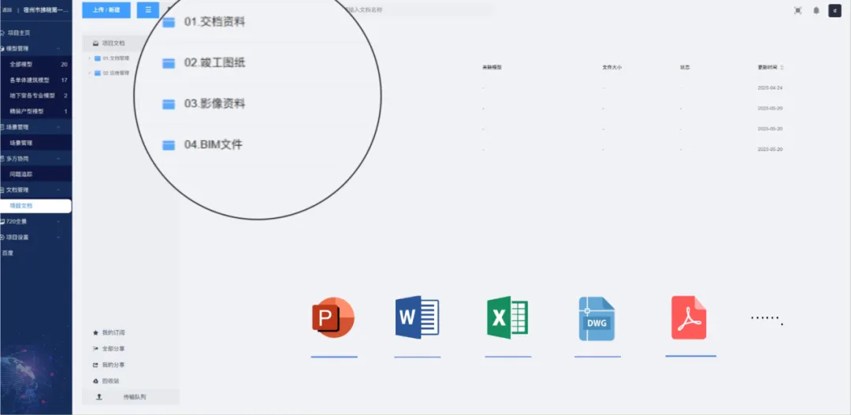The image size is (851, 415).
Task: Open the 03.影像资料 folder
Action: click(214, 104)
